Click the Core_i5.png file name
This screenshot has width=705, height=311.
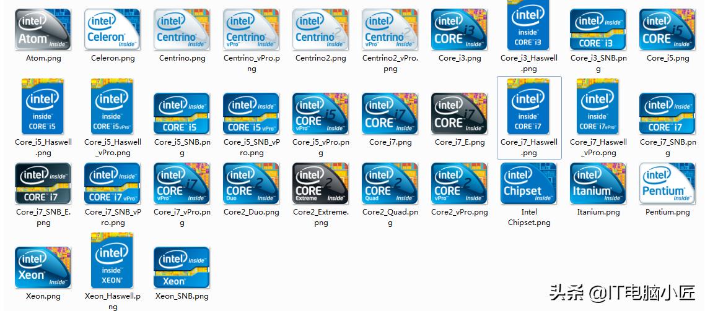click(668, 58)
